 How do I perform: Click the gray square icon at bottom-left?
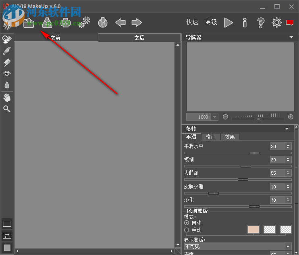point(7,248)
